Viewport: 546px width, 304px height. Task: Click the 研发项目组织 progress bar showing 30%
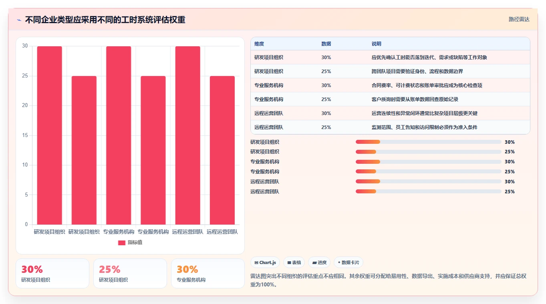pos(428,142)
